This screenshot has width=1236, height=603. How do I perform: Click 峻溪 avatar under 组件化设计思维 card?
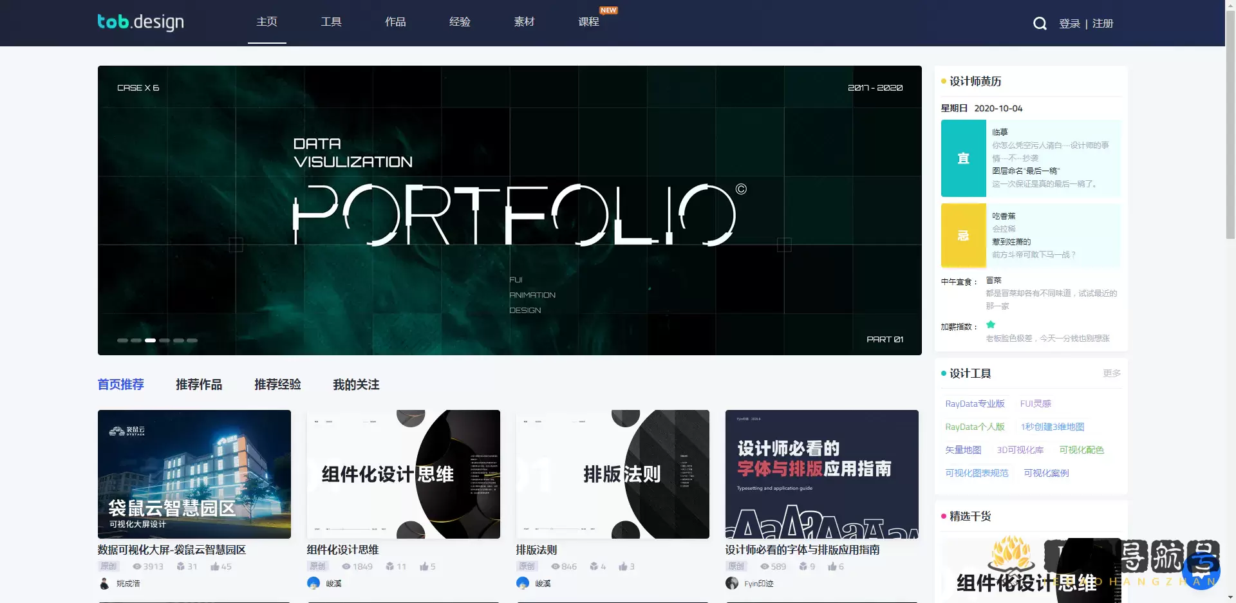tap(314, 583)
